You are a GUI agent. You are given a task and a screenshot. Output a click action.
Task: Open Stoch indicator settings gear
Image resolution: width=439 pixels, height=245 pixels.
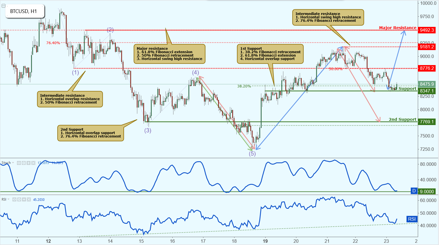[x=24, y=163]
